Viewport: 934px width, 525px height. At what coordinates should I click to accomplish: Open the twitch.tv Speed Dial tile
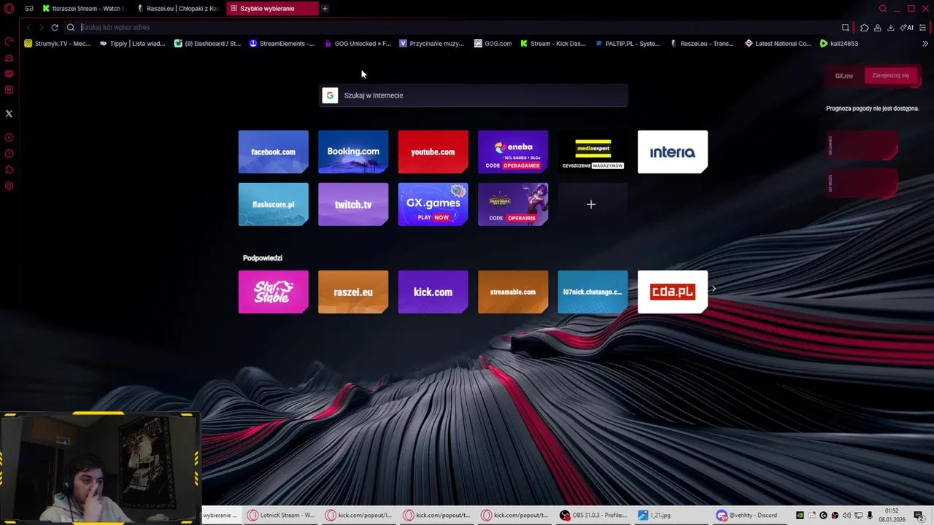(x=353, y=204)
